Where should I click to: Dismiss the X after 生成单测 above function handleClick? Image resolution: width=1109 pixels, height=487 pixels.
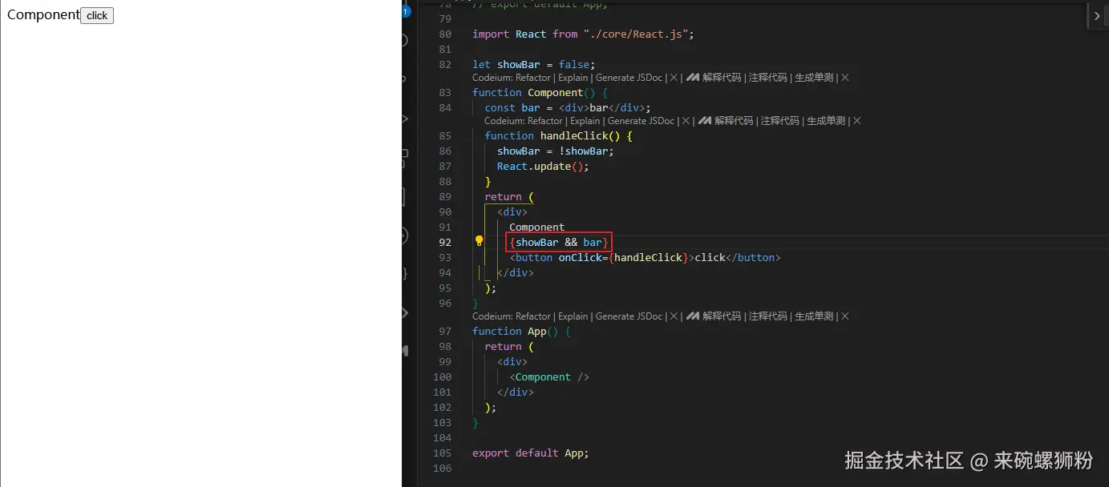[x=857, y=121]
